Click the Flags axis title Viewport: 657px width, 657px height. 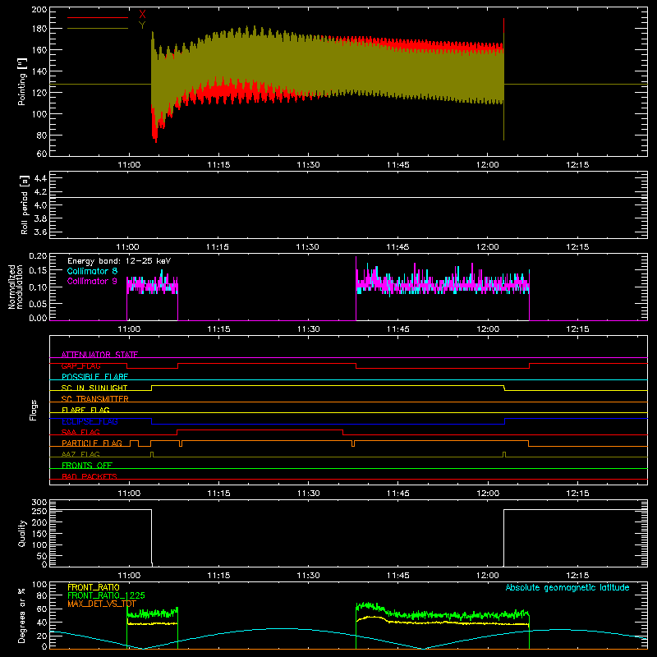click(34, 410)
